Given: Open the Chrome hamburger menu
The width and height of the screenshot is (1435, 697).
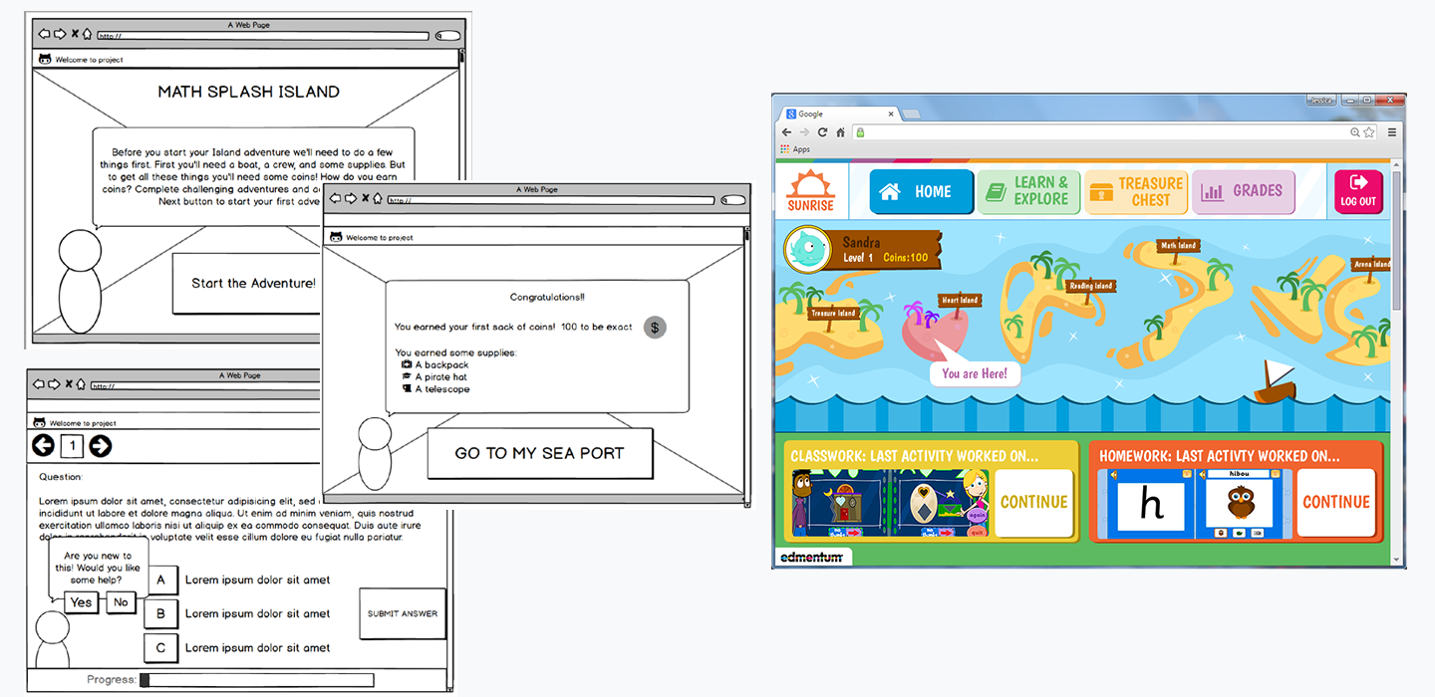Looking at the screenshot, I should coord(1392,132).
